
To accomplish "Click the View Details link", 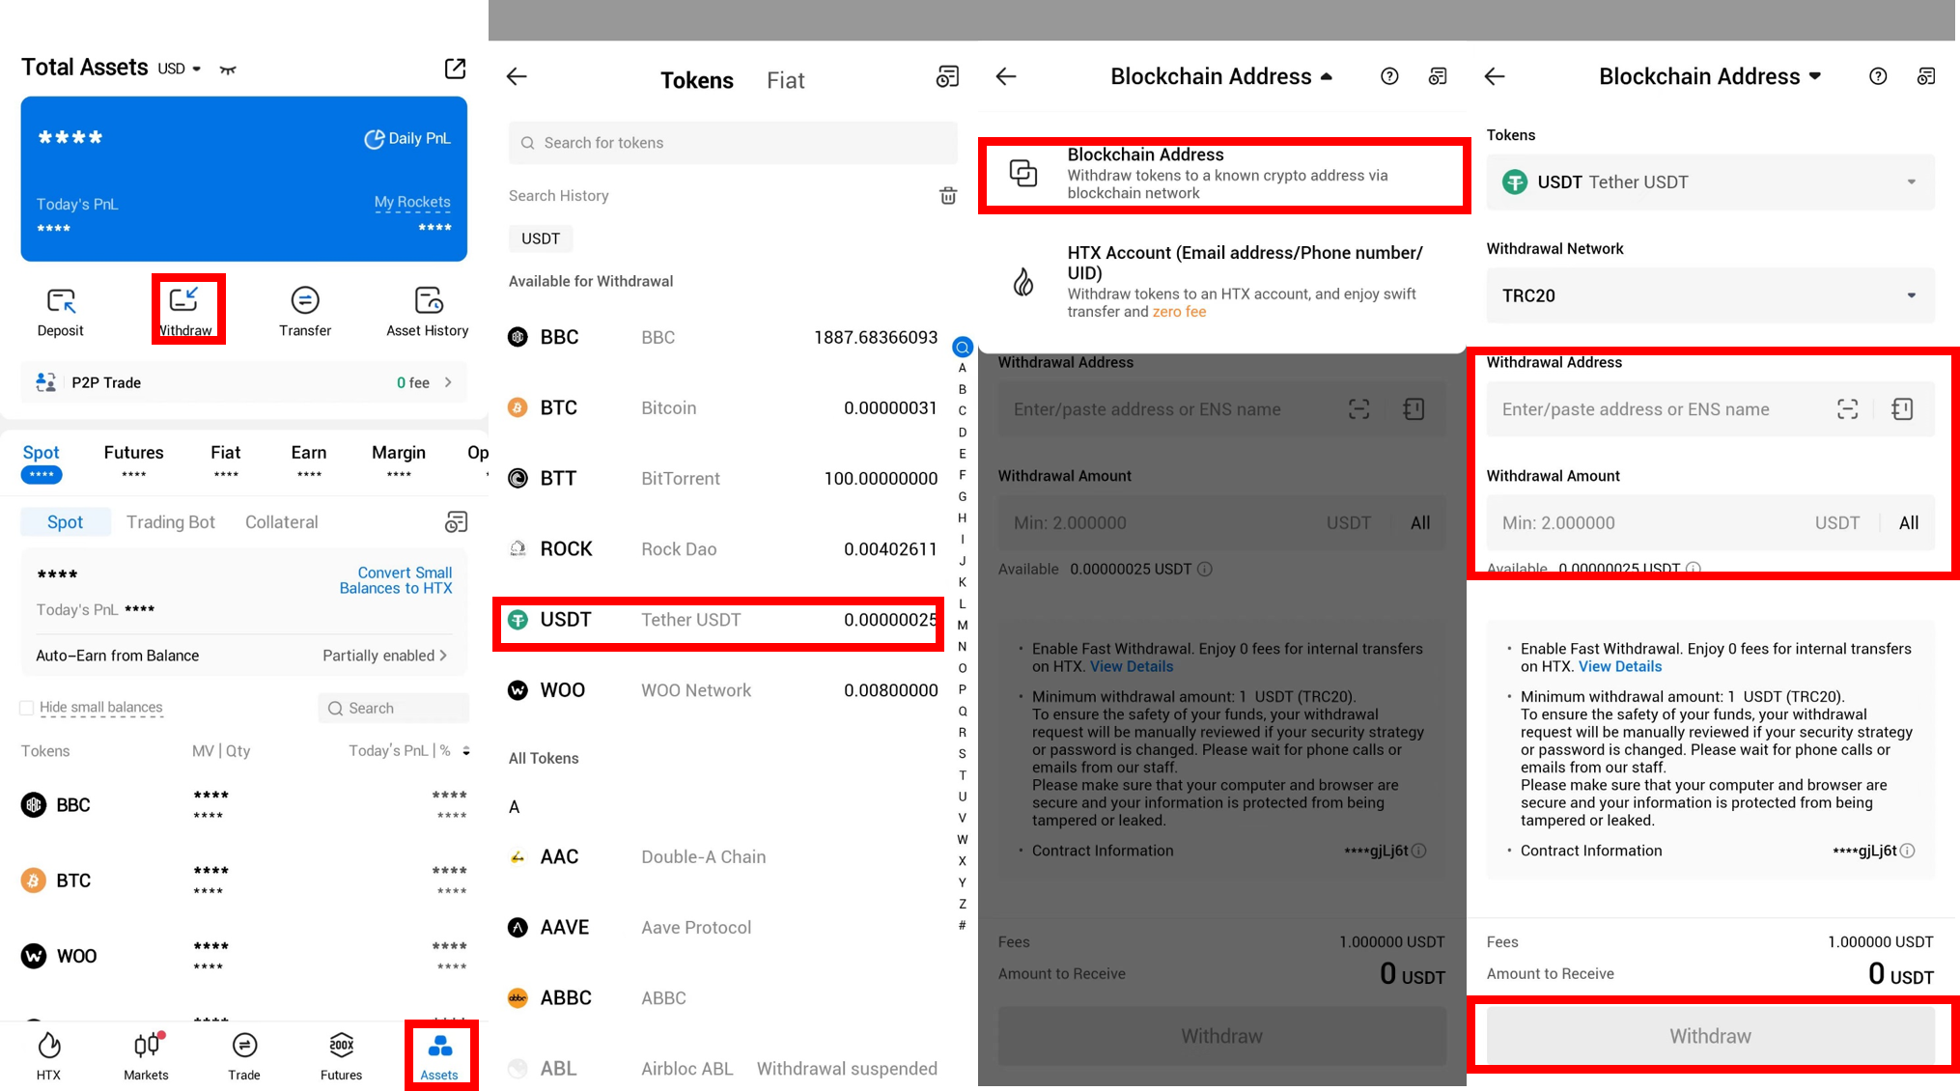I will (x=1619, y=666).
